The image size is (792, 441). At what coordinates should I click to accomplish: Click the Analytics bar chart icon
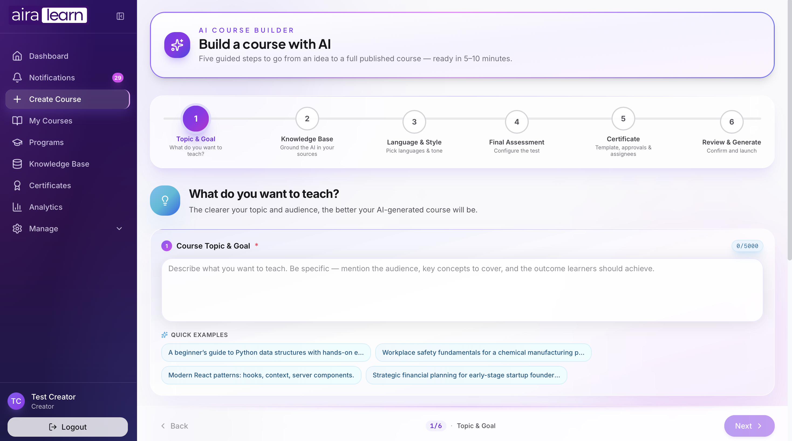point(17,207)
